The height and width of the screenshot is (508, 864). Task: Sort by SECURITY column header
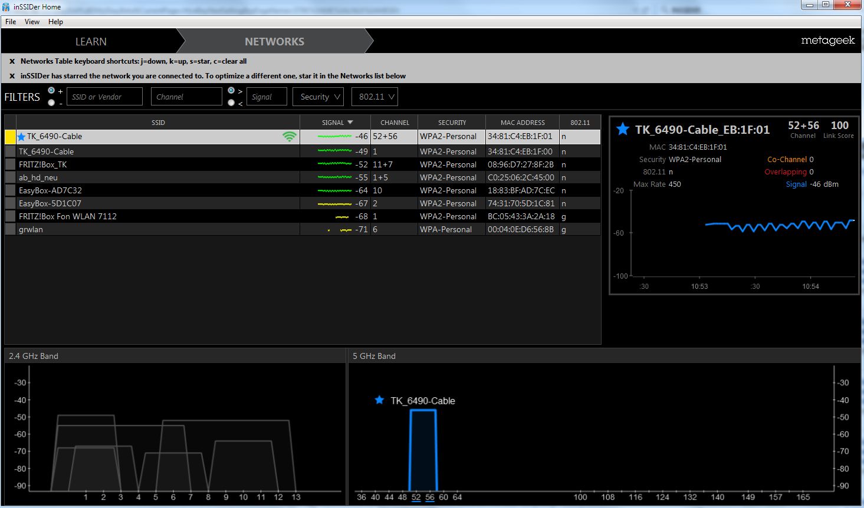[452, 123]
